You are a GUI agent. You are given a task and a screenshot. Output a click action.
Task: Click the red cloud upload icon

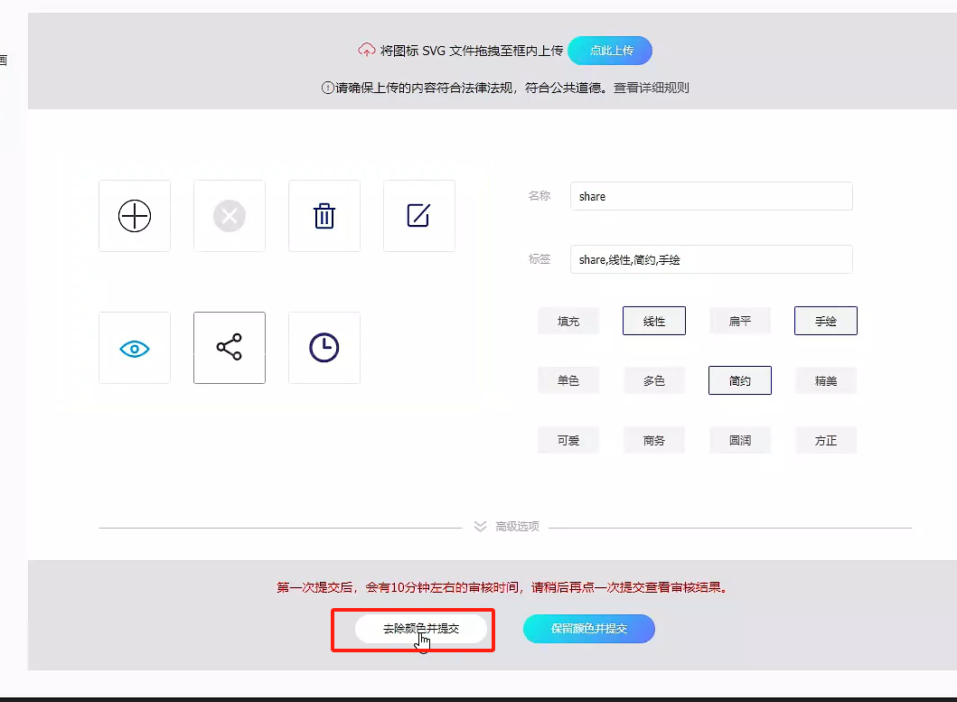(366, 50)
